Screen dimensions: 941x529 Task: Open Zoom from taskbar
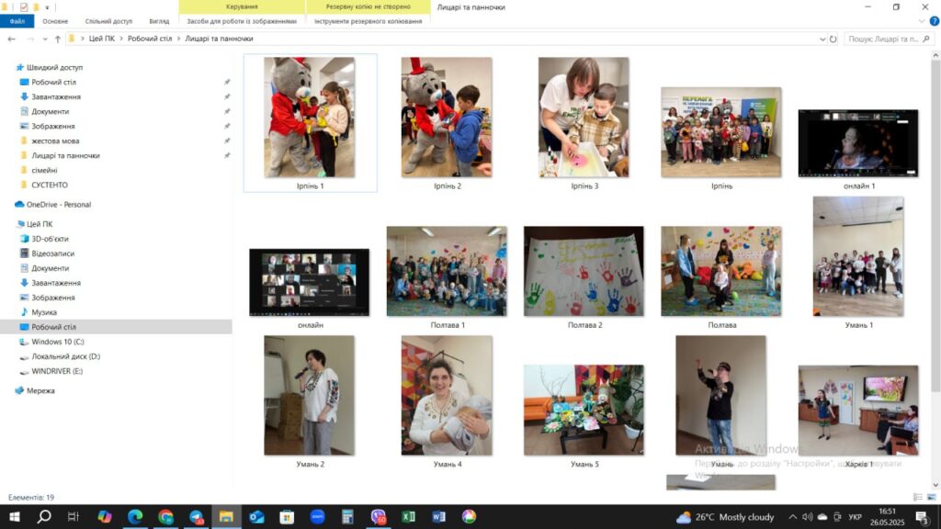[x=317, y=517]
